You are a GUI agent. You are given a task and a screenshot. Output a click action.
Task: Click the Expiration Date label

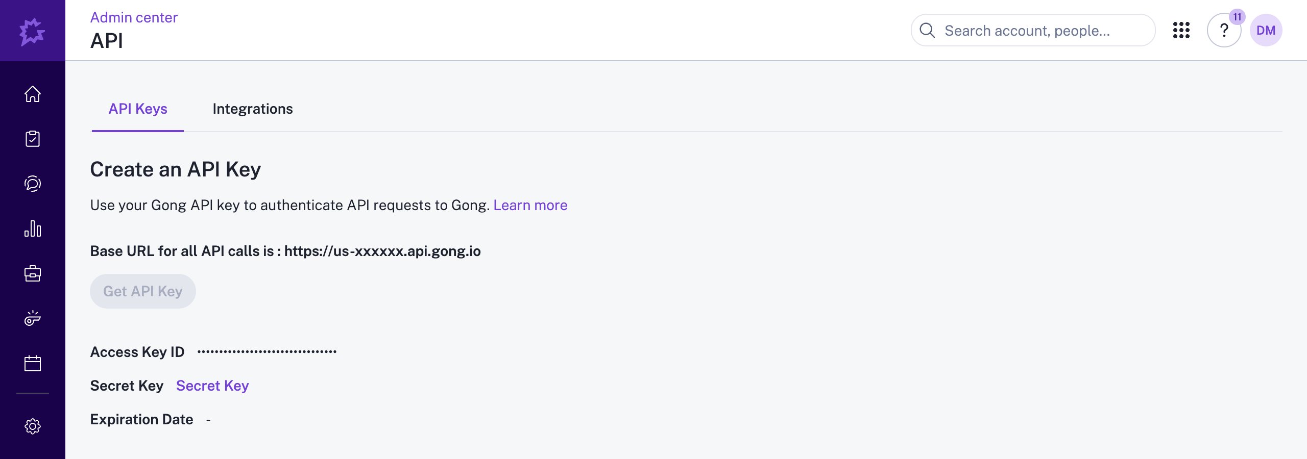pyautogui.click(x=142, y=419)
